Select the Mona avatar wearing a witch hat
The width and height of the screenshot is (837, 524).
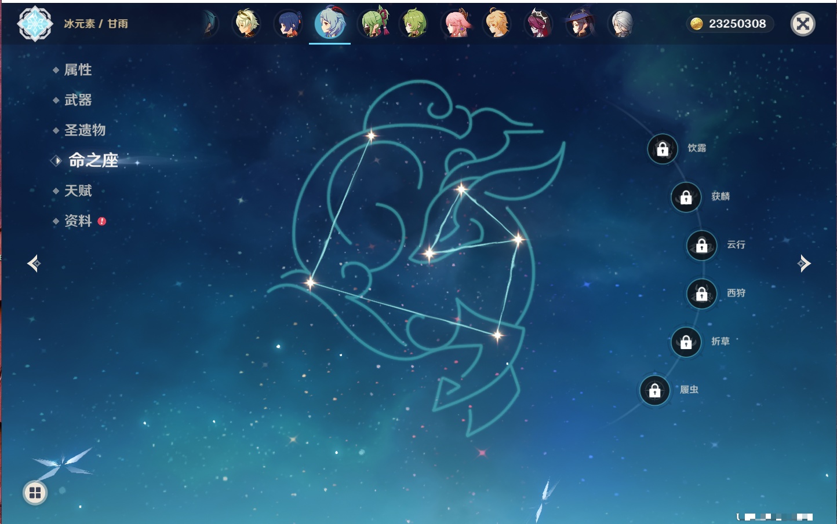(580, 24)
